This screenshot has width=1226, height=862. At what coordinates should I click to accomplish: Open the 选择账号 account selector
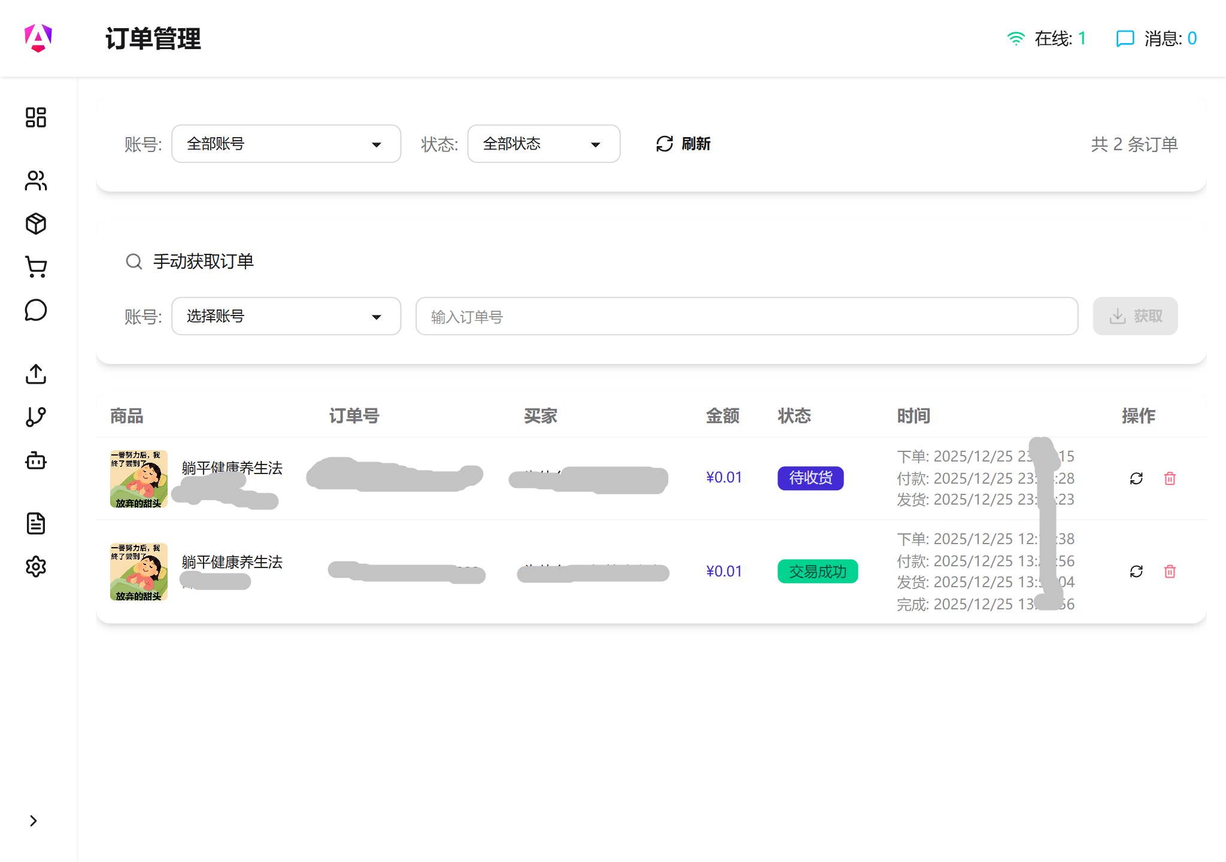point(286,316)
